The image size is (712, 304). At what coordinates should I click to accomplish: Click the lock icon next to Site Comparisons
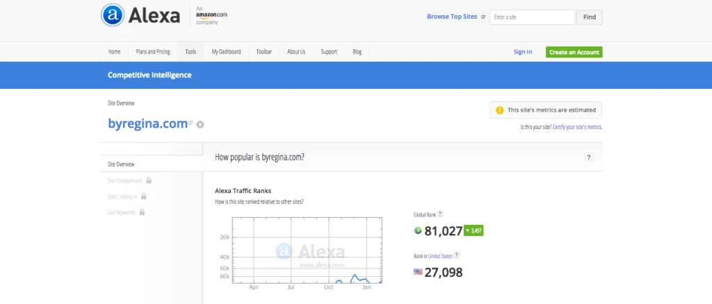[149, 180]
